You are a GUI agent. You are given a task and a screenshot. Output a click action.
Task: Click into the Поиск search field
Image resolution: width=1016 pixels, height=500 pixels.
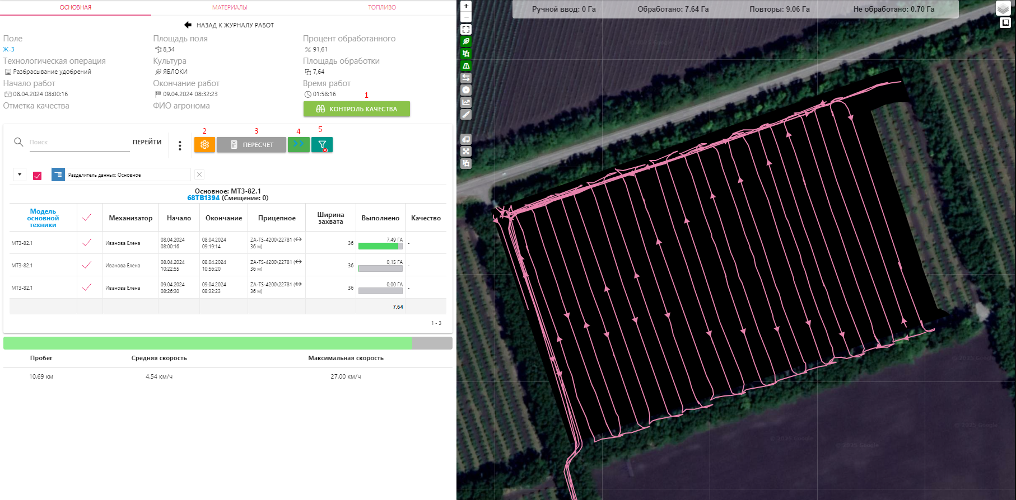click(78, 143)
